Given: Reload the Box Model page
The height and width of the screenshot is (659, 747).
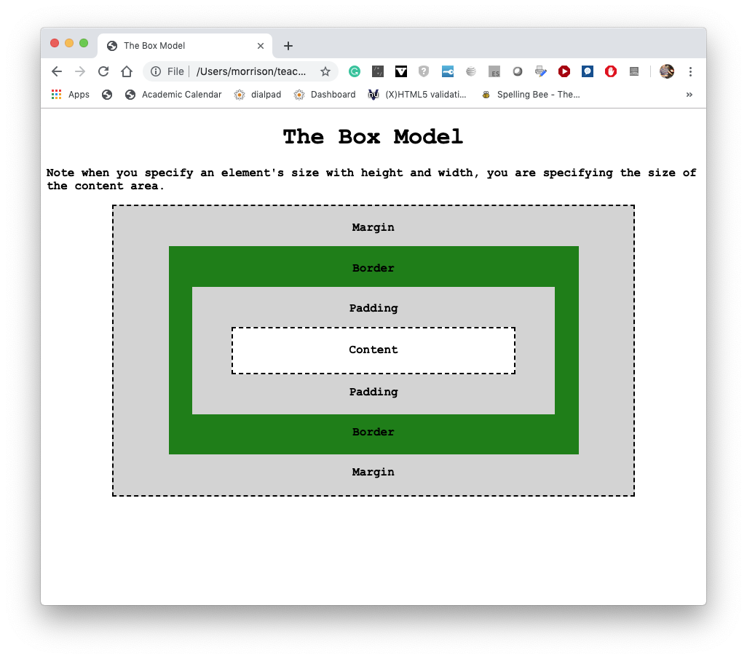Looking at the screenshot, I should (x=103, y=71).
